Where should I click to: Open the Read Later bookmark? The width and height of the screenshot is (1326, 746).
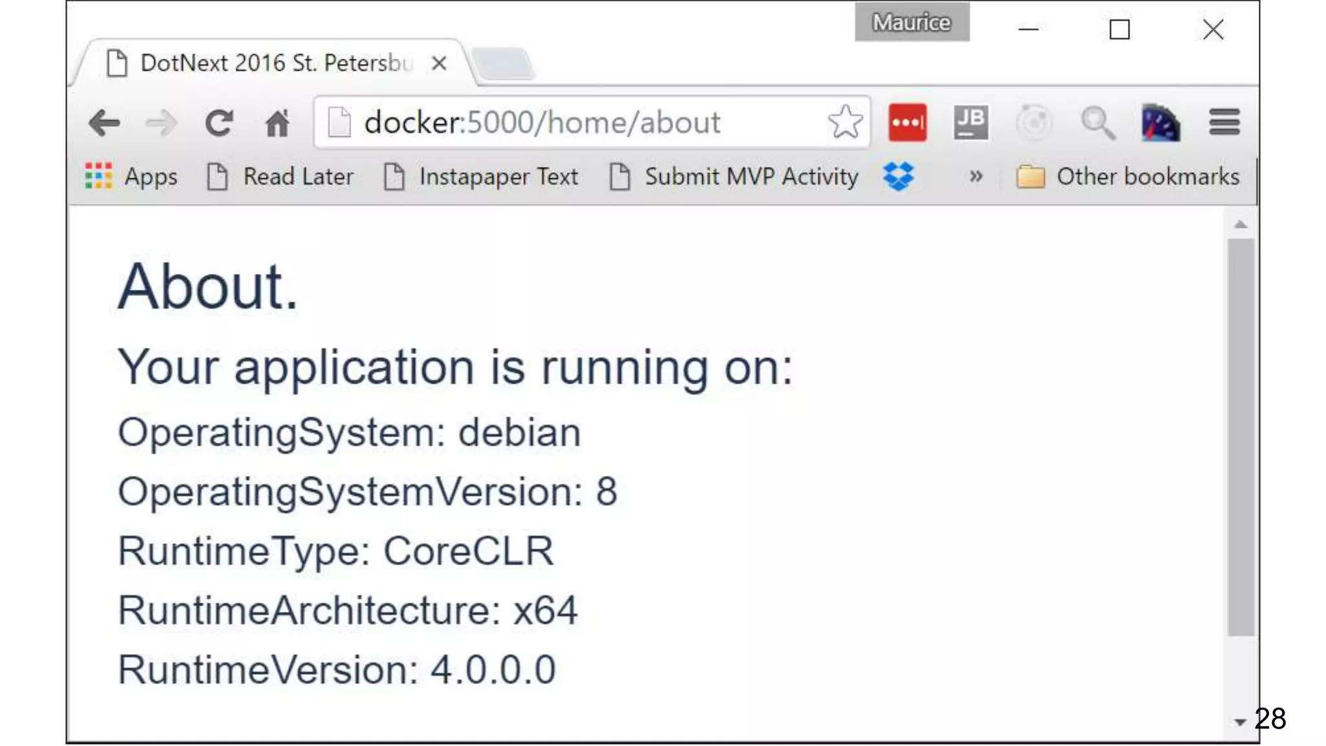pyautogui.click(x=280, y=176)
